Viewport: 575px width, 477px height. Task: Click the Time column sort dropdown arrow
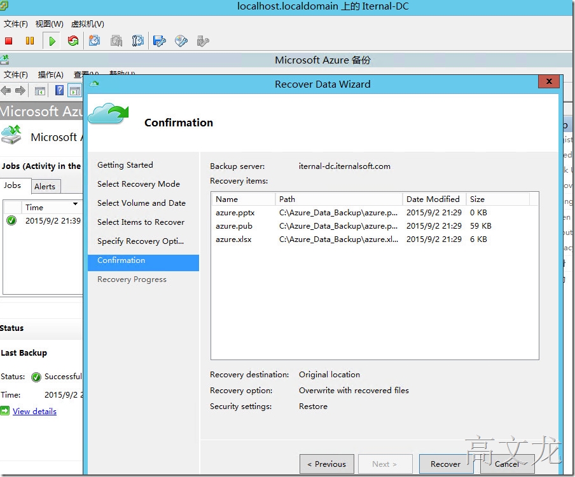(x=75, y=203)
